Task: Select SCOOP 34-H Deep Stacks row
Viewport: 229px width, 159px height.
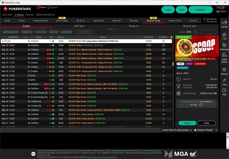Action: 86,123
